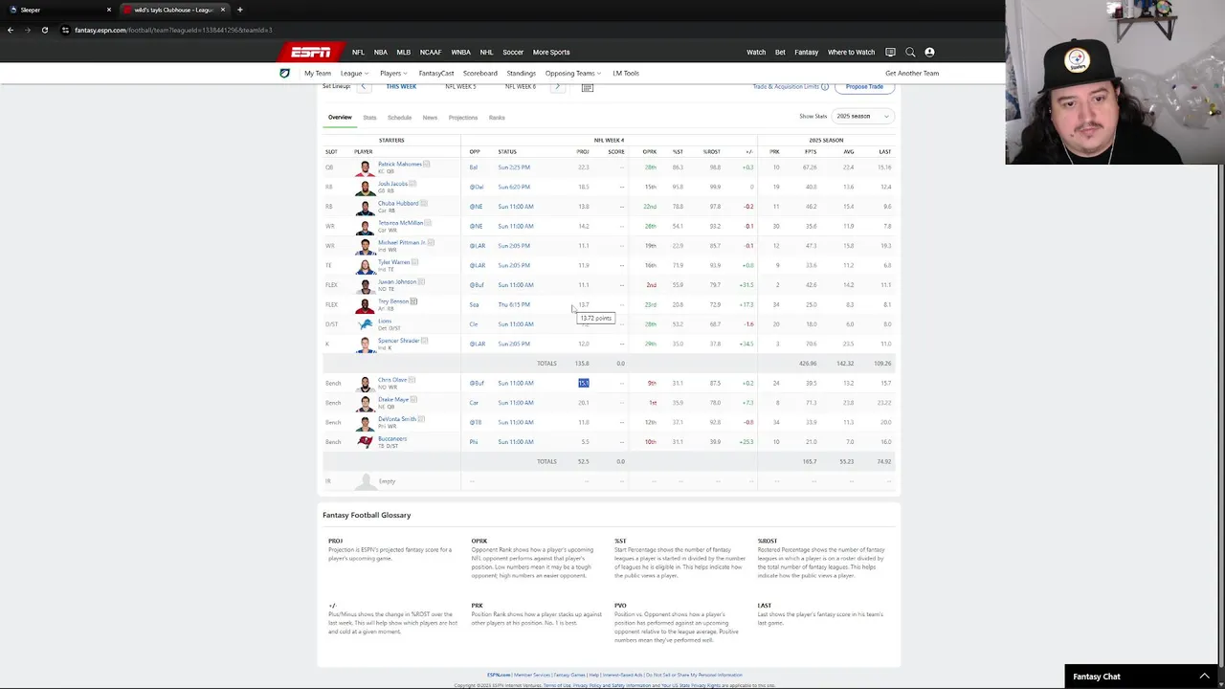Select the Overview tab

(x=340, y=118)
